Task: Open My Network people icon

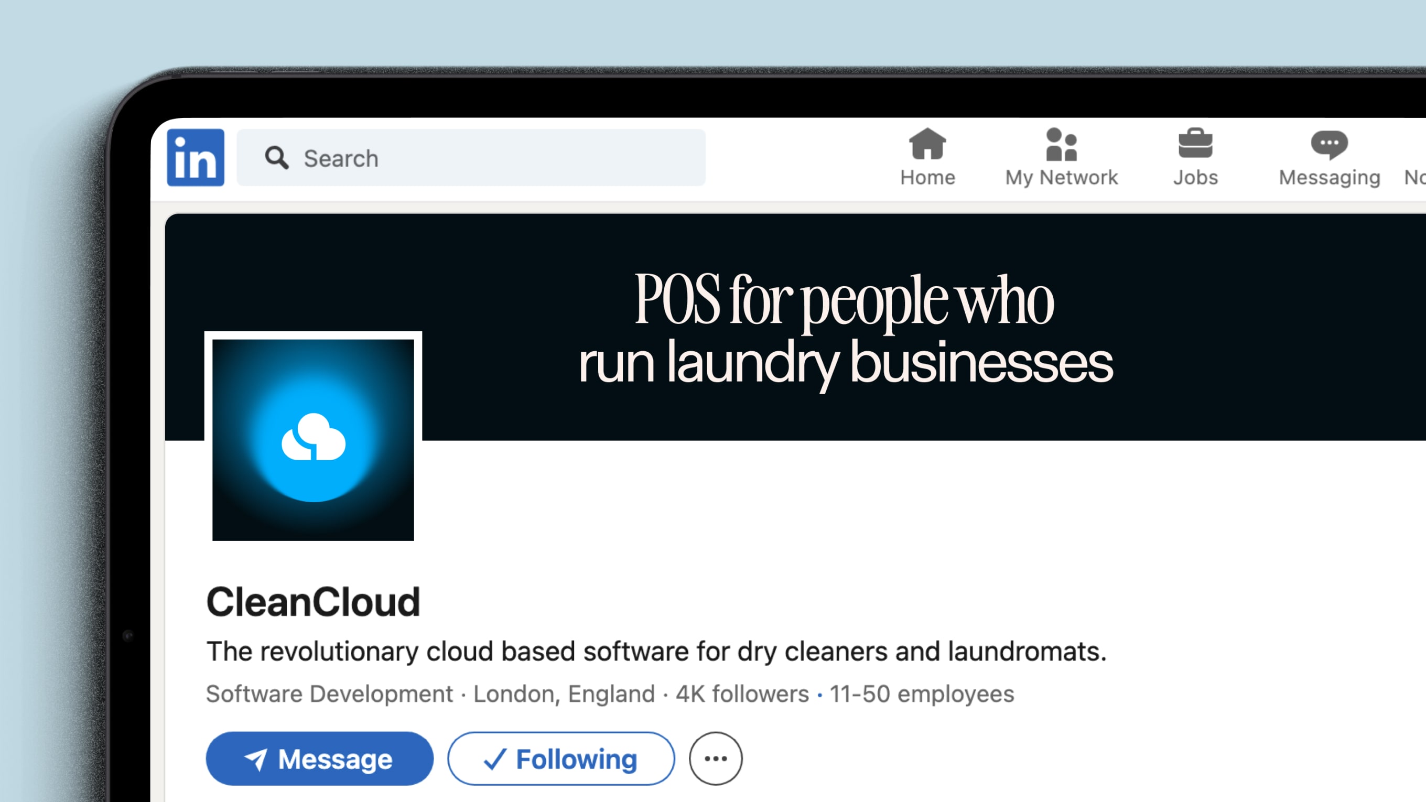Action: pyautogui.click(x=1061, y=144)
